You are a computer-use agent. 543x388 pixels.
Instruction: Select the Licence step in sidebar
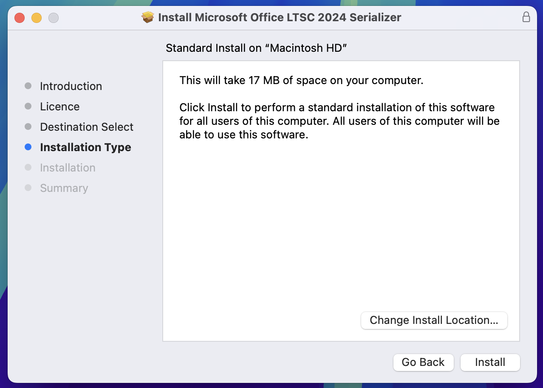coord(60,107)
